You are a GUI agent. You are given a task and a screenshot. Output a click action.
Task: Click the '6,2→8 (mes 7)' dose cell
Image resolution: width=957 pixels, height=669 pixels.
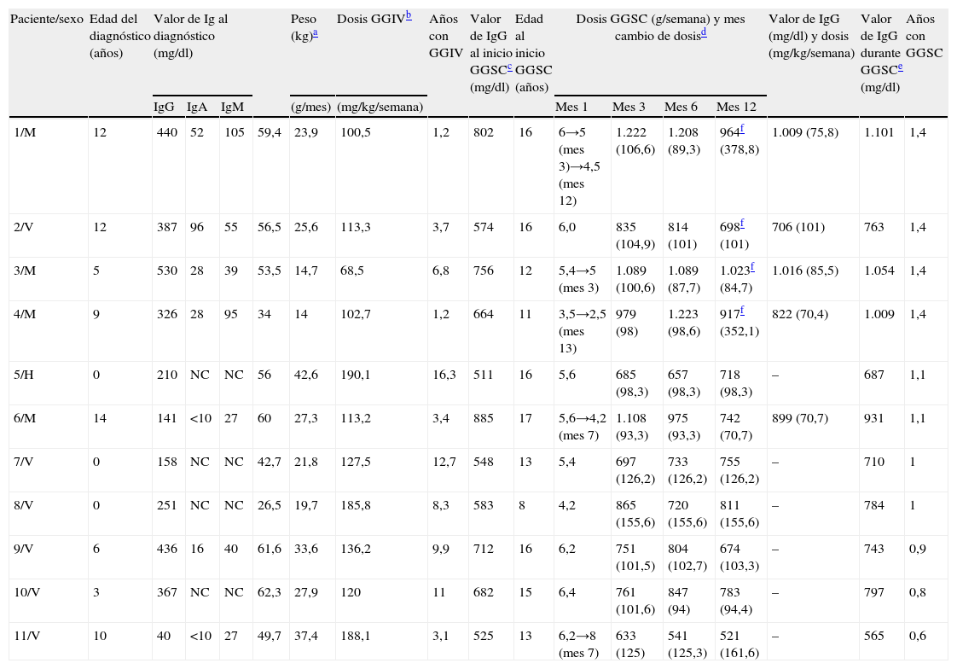pyautogui.click(x=580, y=643)
